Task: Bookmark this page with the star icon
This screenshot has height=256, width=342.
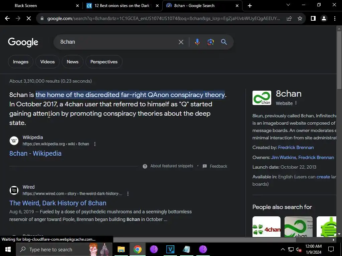Action: coord(300,19)
